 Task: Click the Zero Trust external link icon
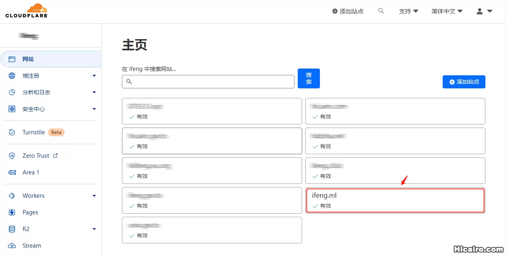(x=55, y=155)
